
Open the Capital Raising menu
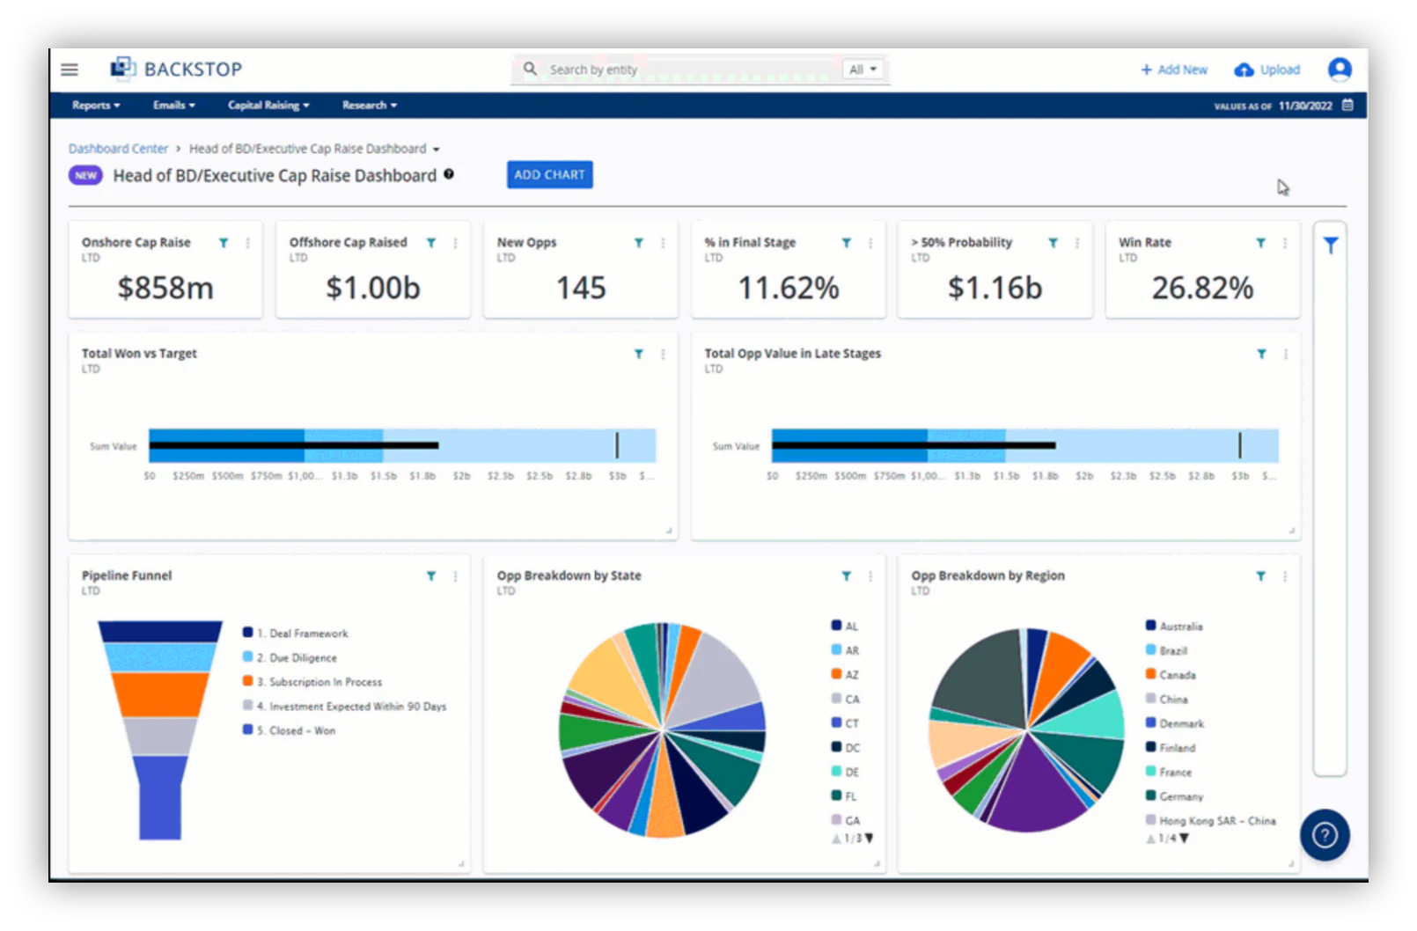[268, 106]
